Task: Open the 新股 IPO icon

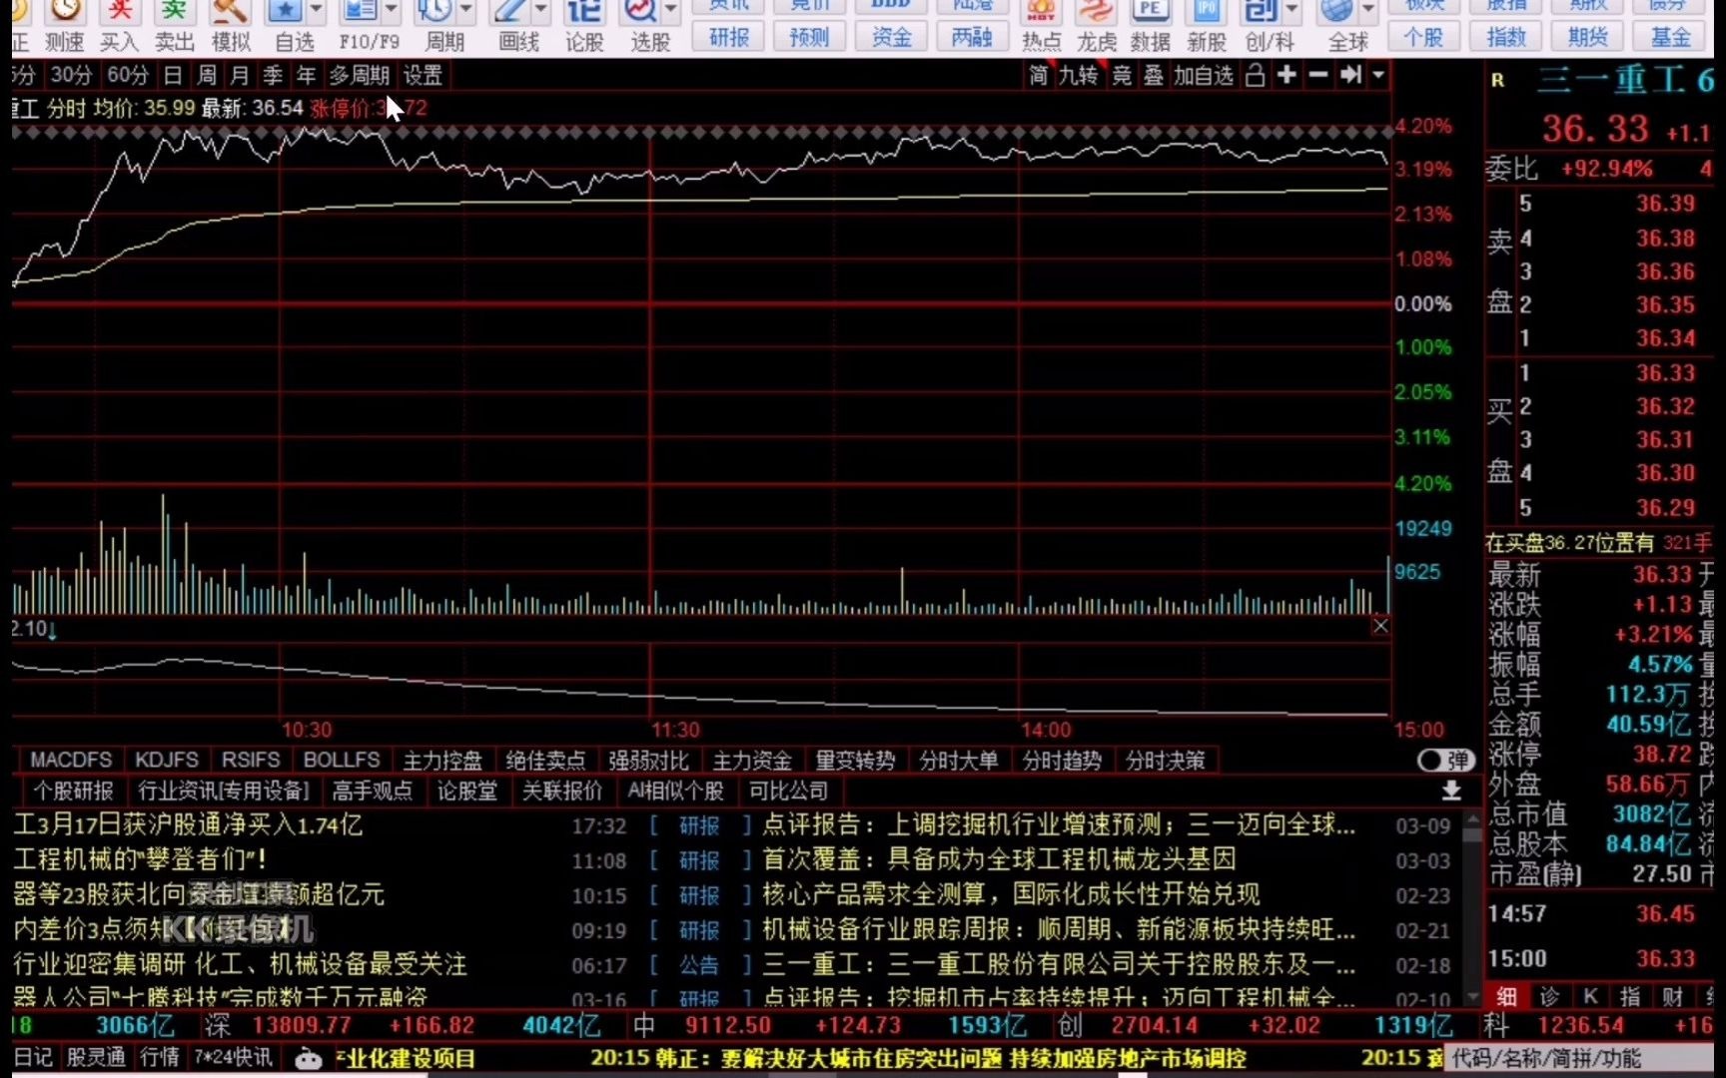Action: click(1207, 25)
